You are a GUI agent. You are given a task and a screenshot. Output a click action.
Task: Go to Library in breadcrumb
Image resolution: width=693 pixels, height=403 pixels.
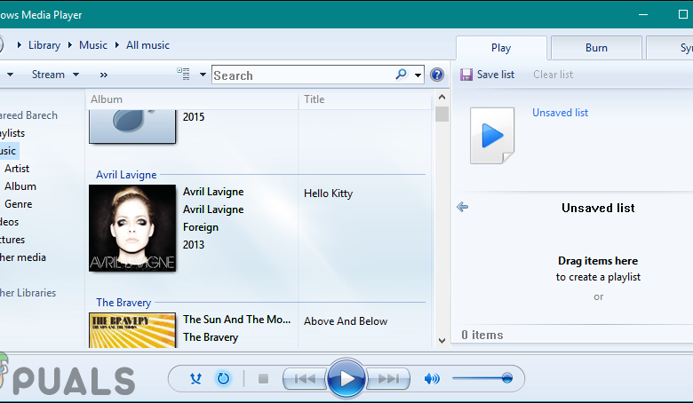point(44,45)
